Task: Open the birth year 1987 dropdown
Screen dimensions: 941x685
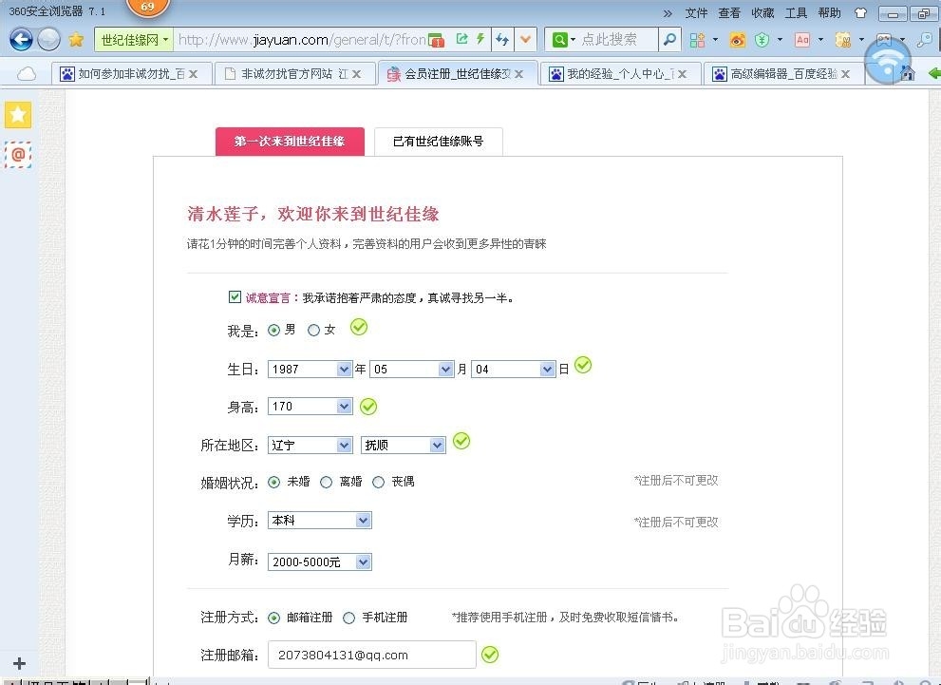Action: pos(310,370)
